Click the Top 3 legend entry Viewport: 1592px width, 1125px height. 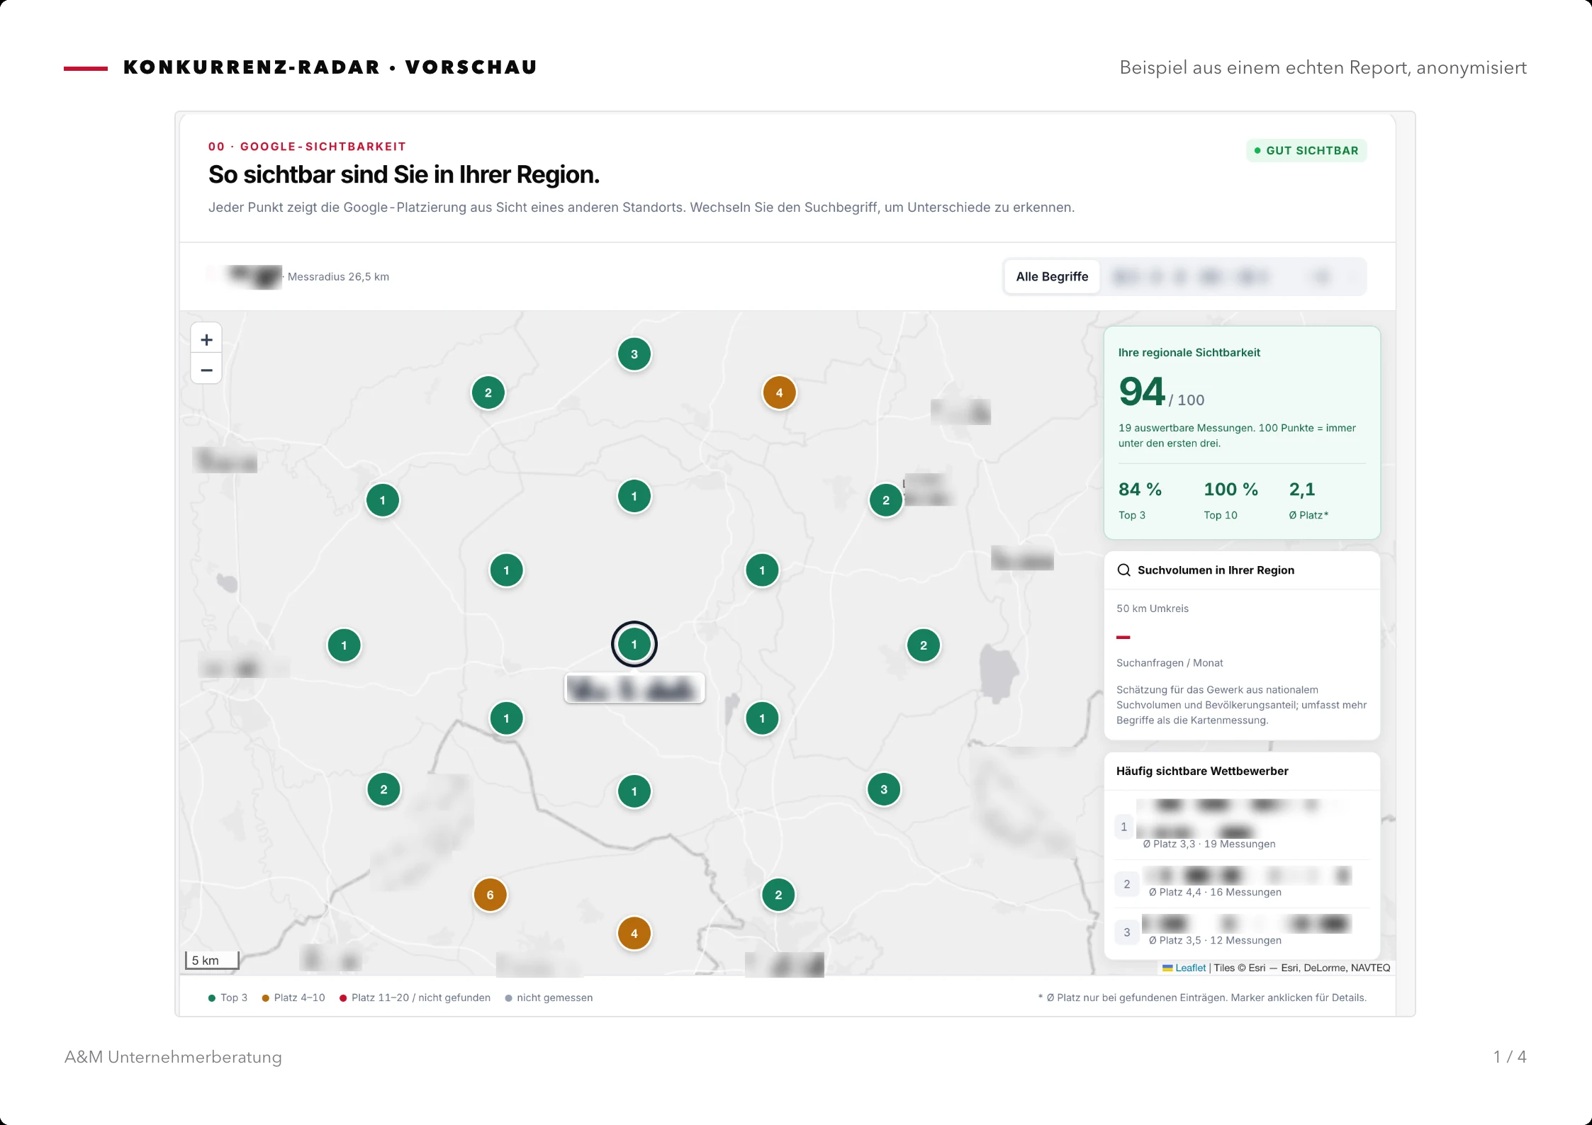[228, 997]
